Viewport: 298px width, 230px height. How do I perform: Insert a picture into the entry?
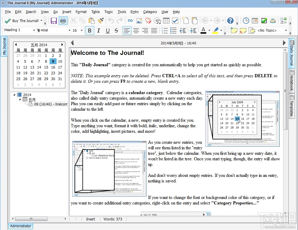coord(139,21)
